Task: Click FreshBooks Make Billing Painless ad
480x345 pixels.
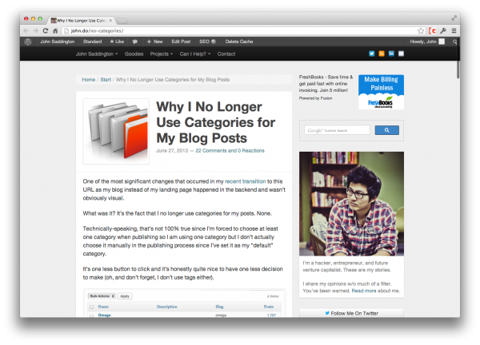Action: tap(381, 92)
